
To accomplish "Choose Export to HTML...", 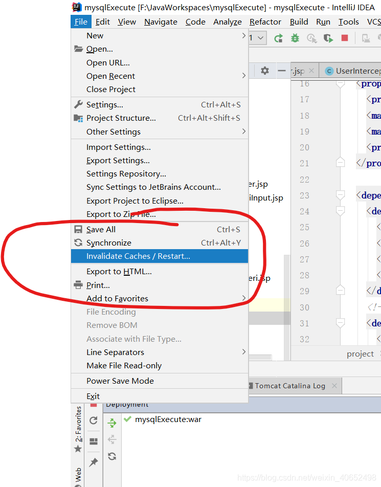I will pyautogui.click(x=160, y=272).
